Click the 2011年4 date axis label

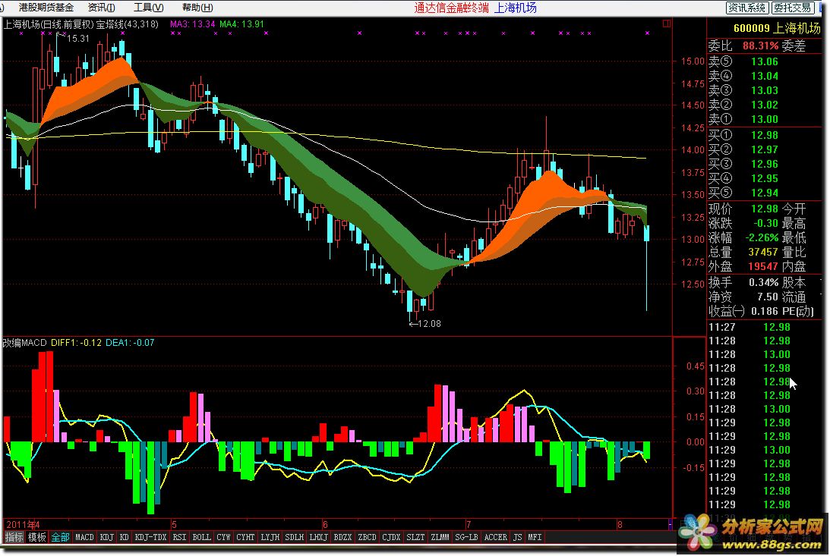point(23,524)
